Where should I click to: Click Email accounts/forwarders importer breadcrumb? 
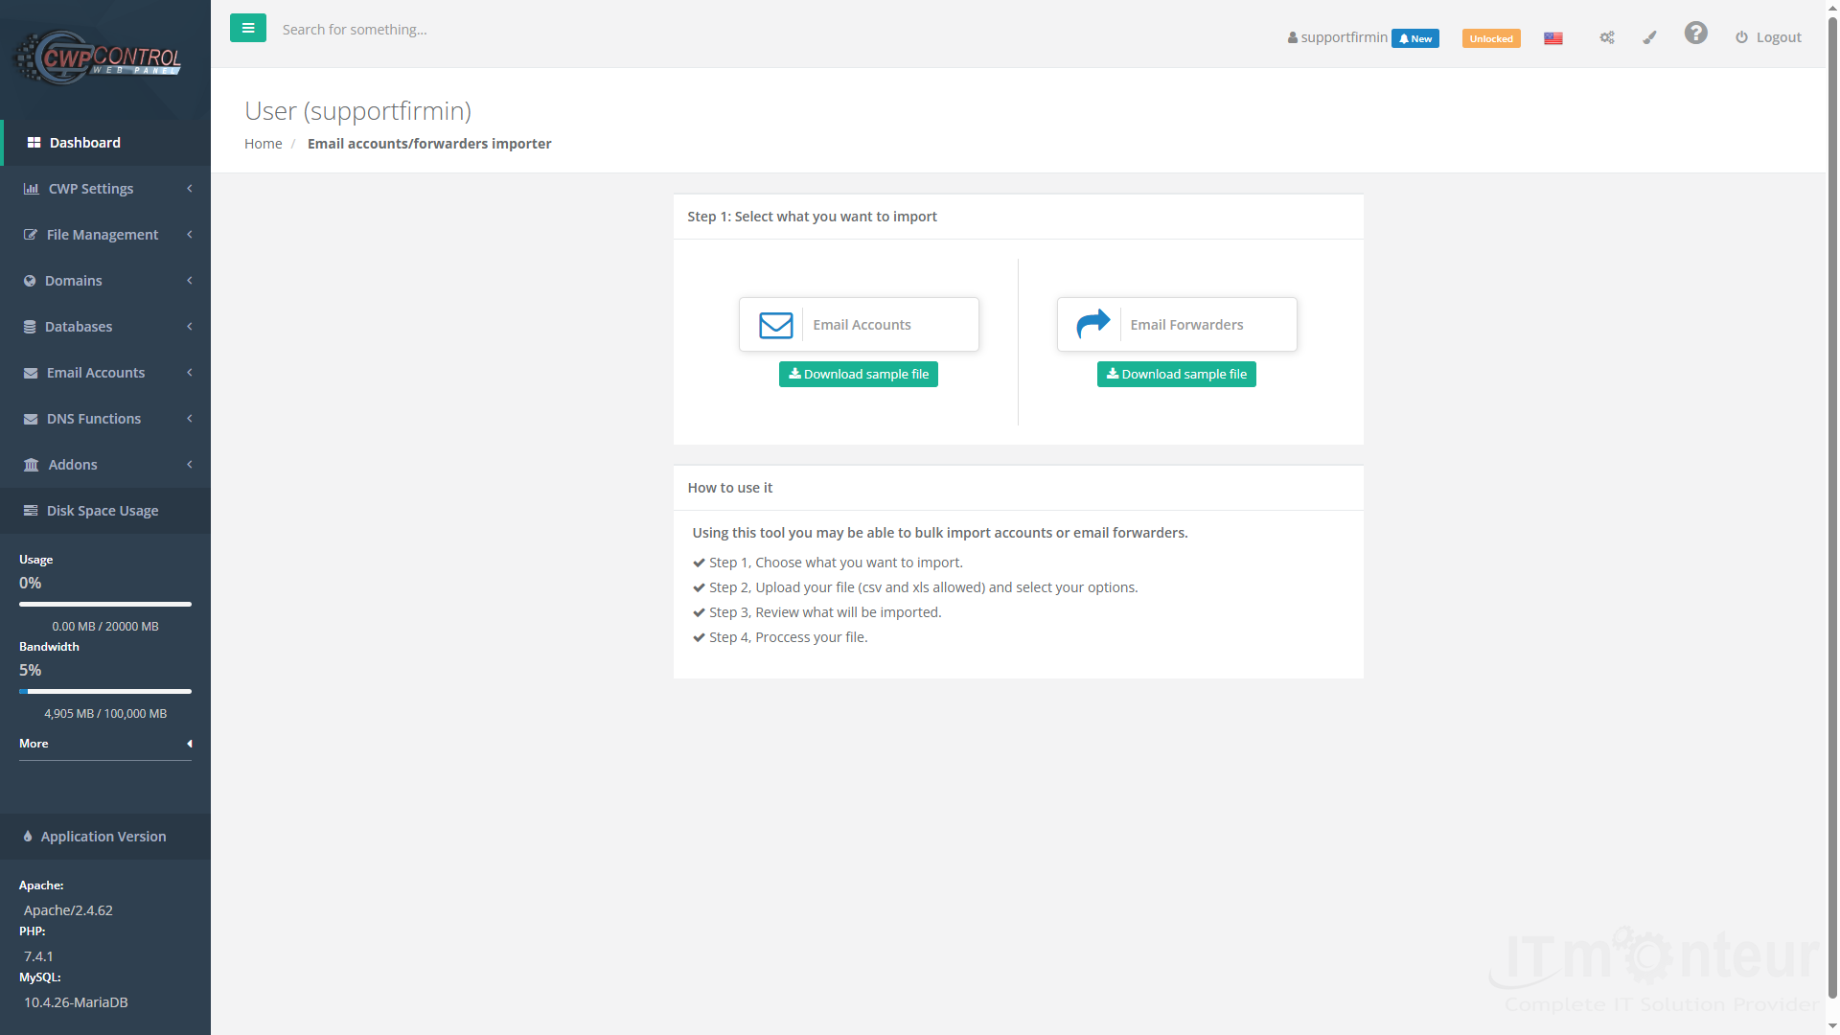(x=429, y=144)
